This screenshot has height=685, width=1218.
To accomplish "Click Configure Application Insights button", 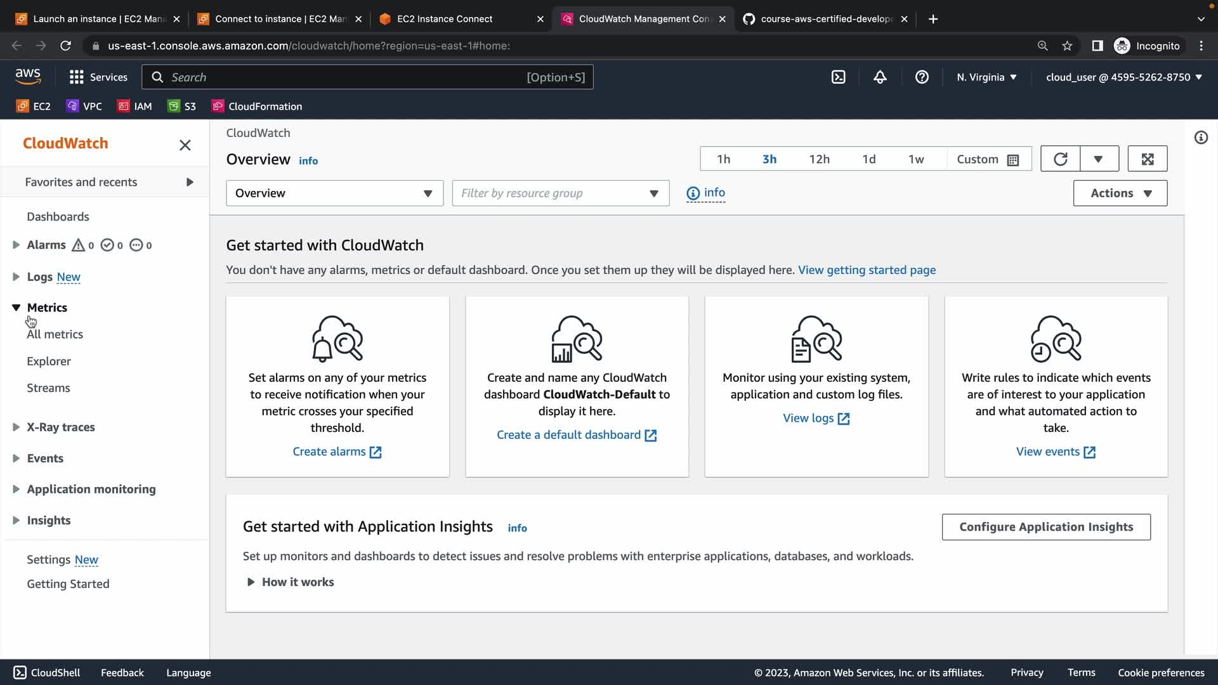I will pyautogui.click(x=1045, y=527).
